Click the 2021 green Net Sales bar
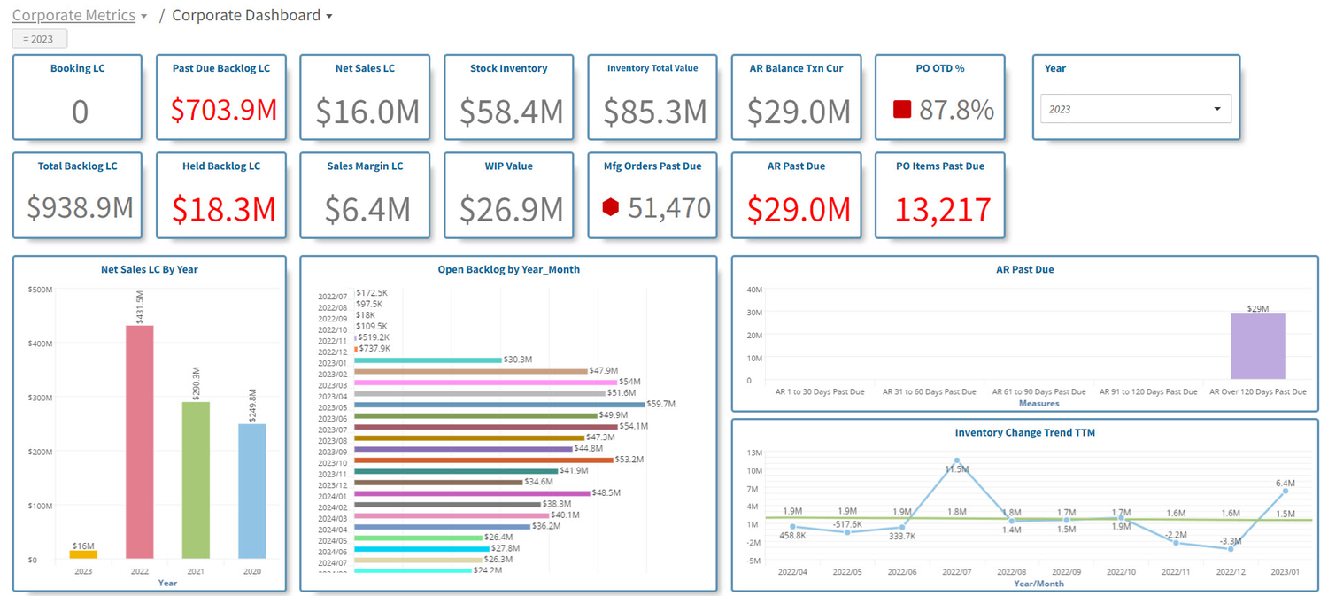 (197, 481)
